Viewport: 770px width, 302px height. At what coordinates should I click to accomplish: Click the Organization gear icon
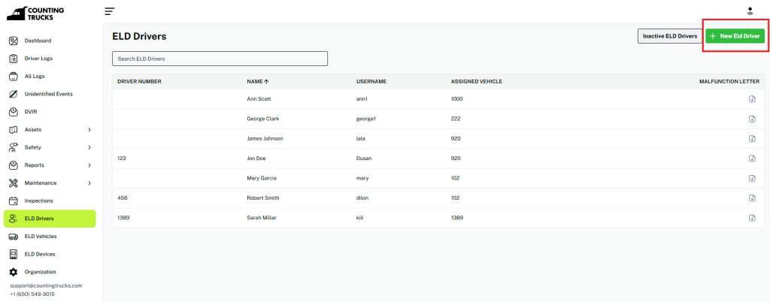tap(13, 272)
